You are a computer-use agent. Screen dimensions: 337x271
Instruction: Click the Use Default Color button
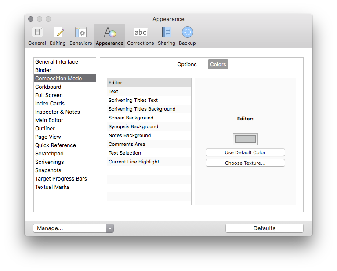point(245,152)
